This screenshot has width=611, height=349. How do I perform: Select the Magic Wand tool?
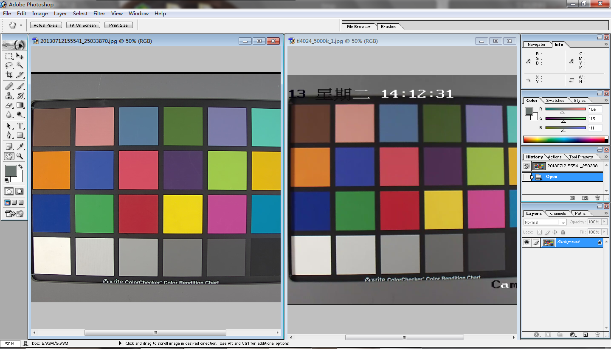pyautogui.click(x=20, y=65)
